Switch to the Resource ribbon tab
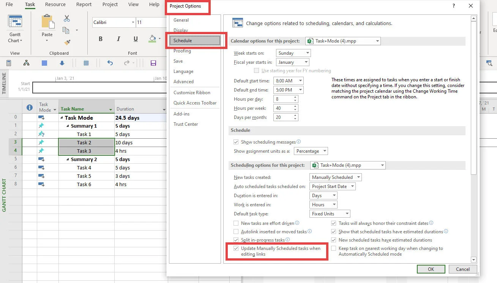 [x=55, y=5]
